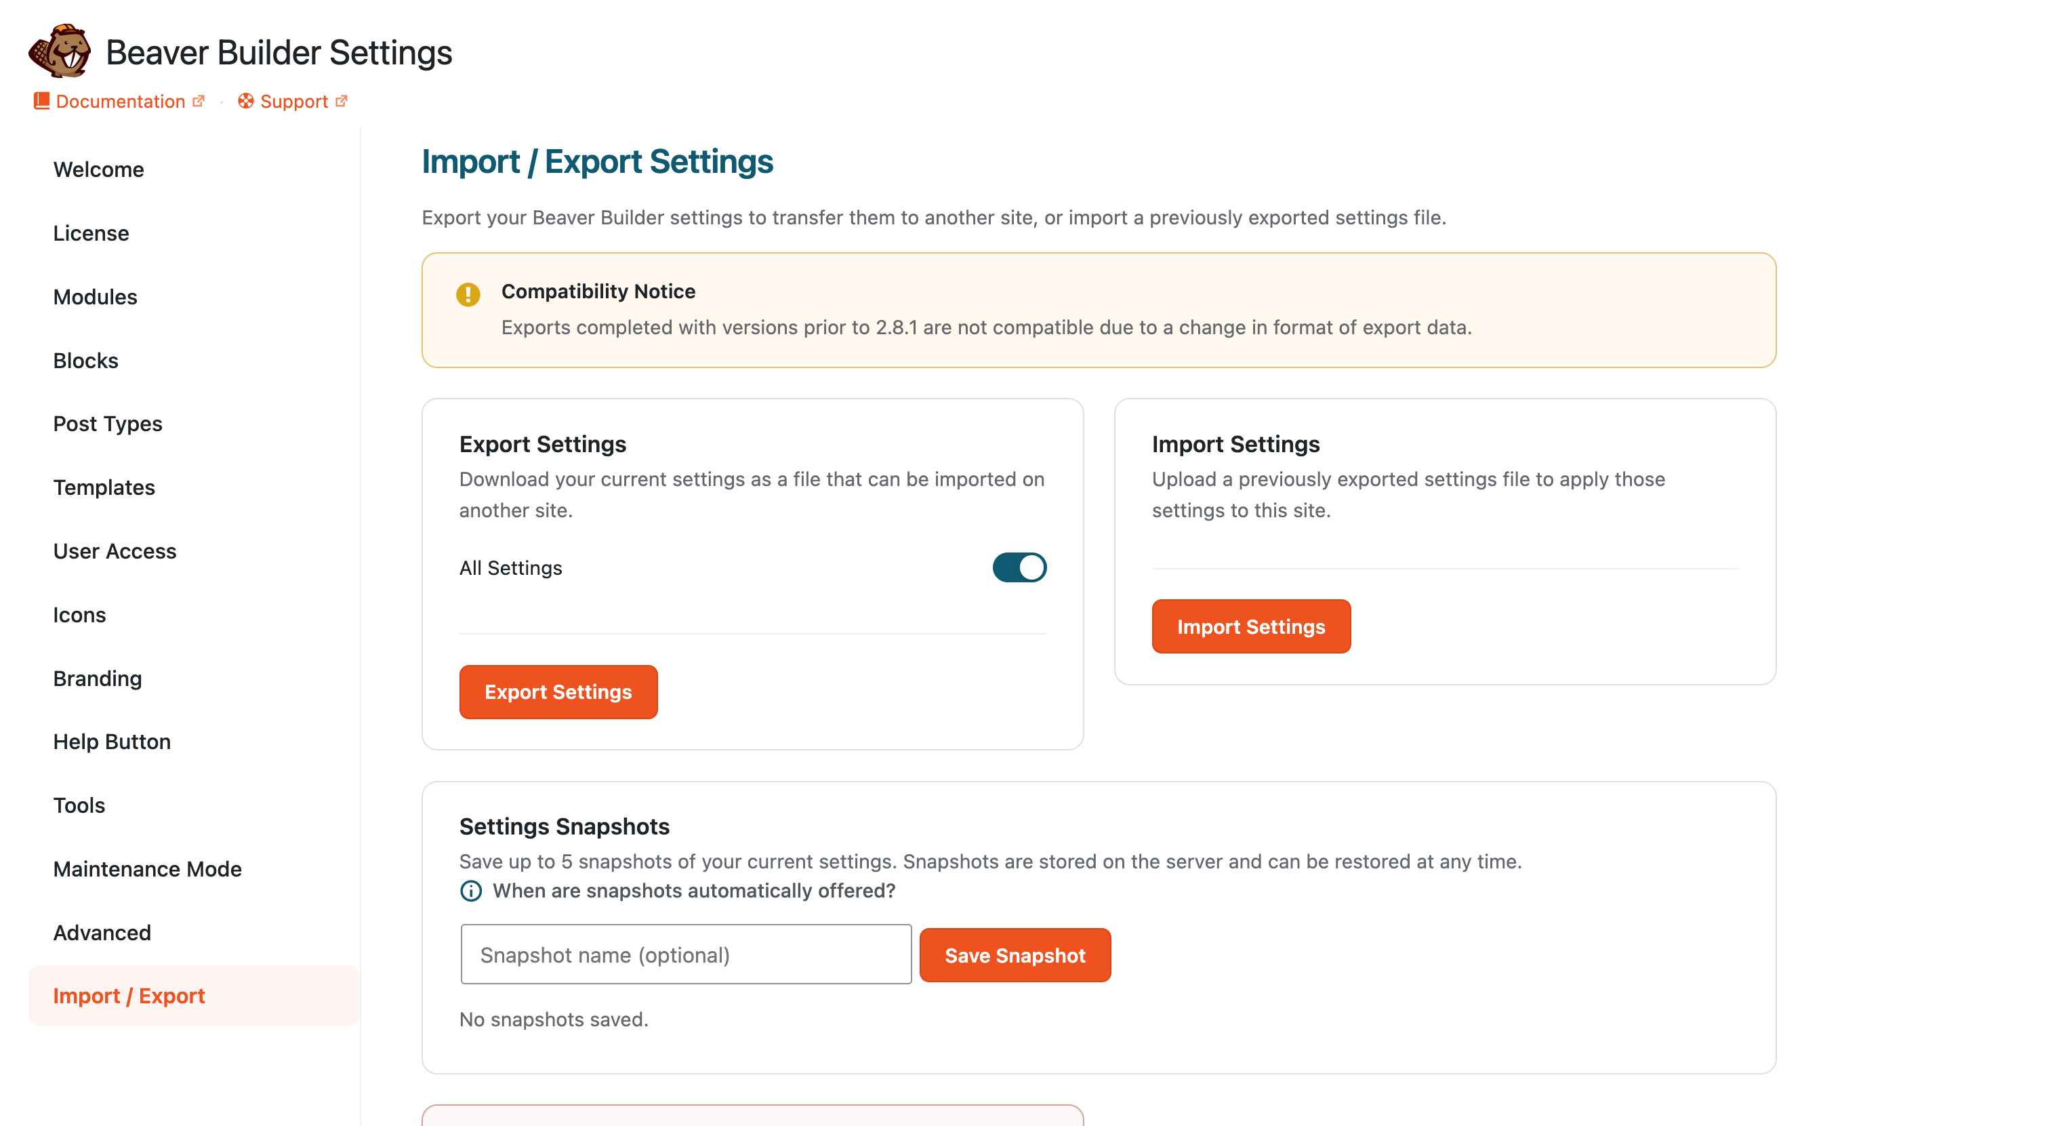Click the Beaver Builder beaver logo

(x=60, y=51)
